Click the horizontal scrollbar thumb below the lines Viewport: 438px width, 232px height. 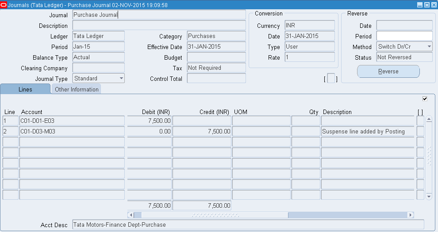(x=215, y=215)
